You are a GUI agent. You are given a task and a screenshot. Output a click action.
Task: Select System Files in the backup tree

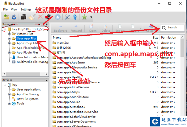click(25, 34)
